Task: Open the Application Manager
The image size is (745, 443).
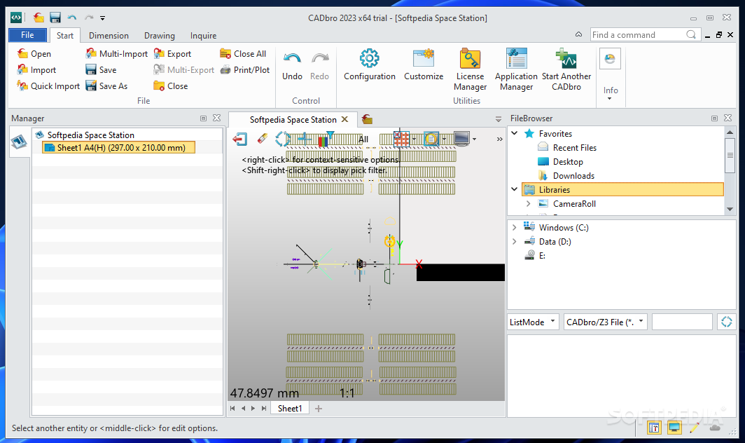Action: (x=516, y=69)
